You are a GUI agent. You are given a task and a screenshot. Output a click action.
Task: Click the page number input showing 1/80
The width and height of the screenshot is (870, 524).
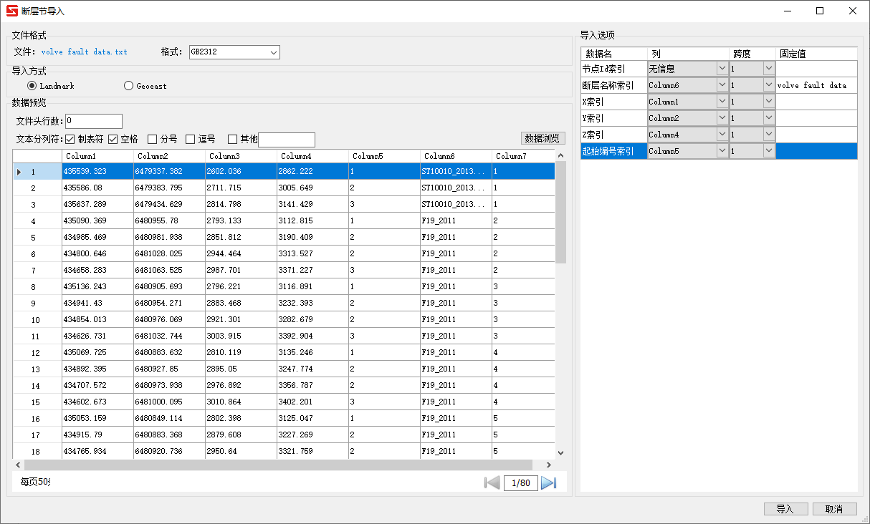(521, 482)
